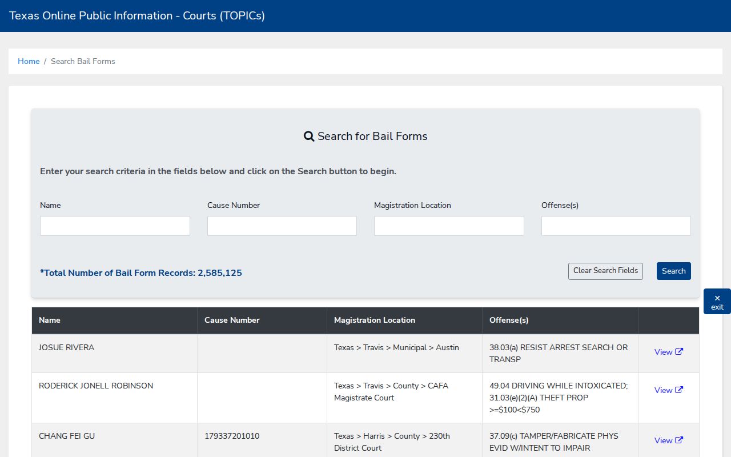Click the Offense(s) column header

[x=560, y=320]
